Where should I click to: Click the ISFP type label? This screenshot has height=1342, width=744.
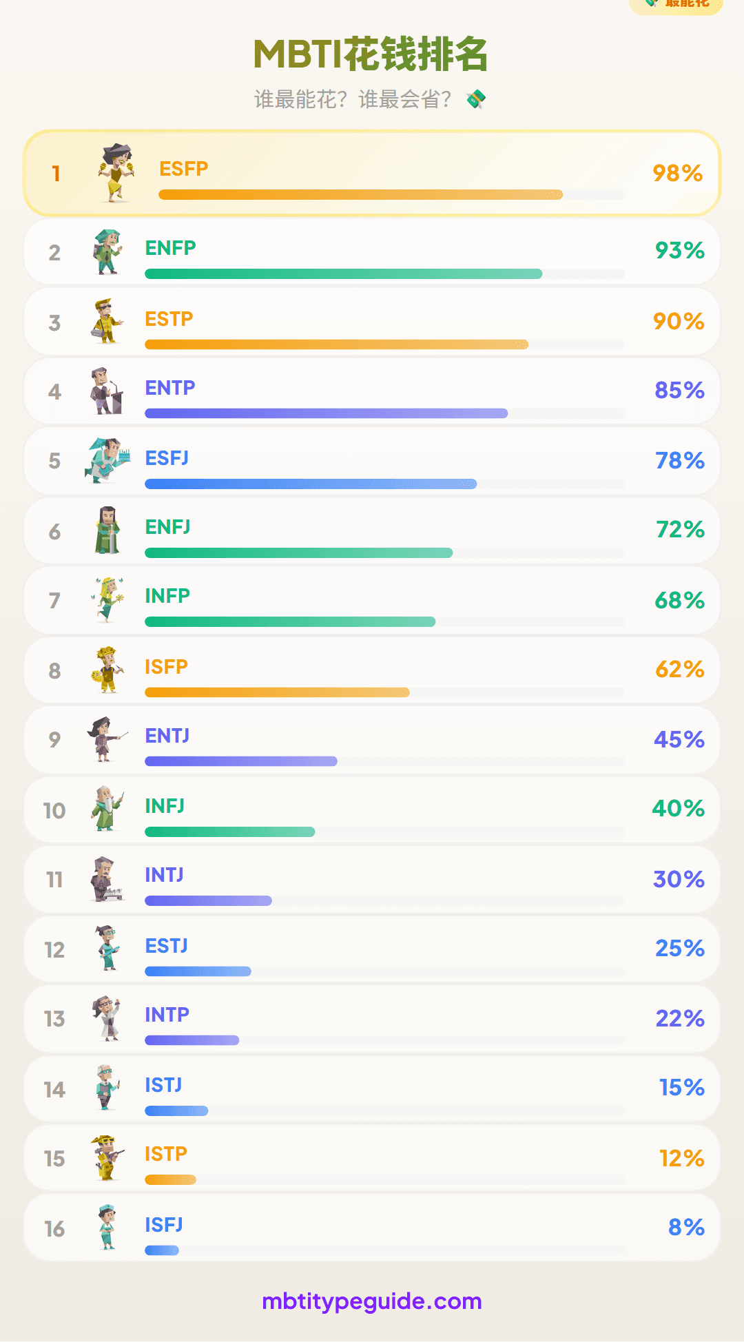[x=166, y=667]
